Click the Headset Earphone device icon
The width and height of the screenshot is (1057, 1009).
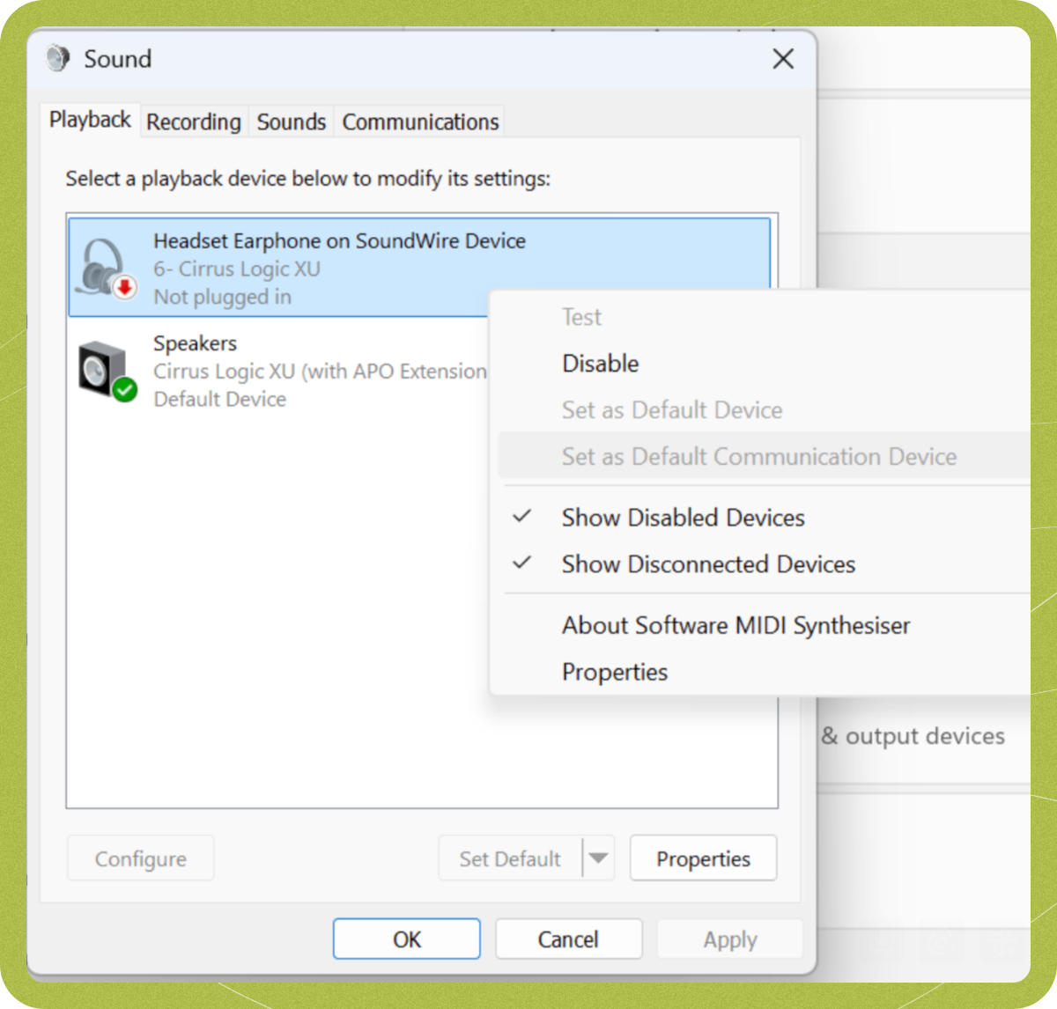pos(106,268)
